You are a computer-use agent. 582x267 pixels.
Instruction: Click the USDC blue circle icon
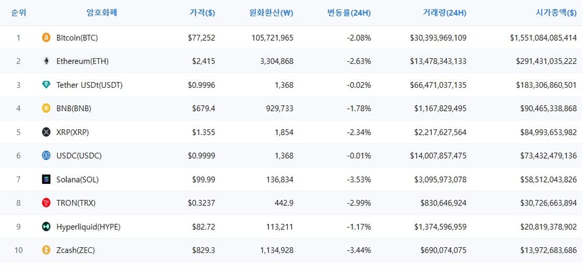coord(46,156)
